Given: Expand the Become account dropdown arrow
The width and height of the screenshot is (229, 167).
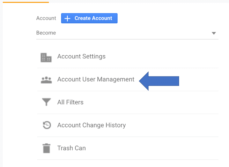Looking at the screenshot, I should 214,33.
